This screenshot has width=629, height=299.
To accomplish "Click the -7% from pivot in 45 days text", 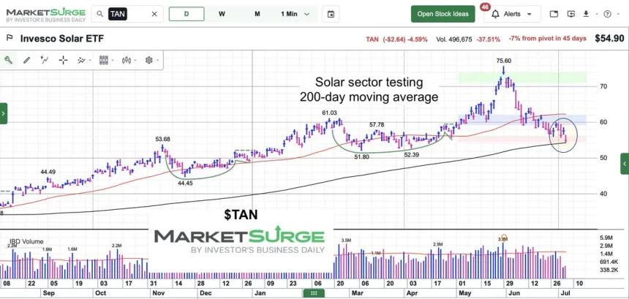I will pos(547,39).
